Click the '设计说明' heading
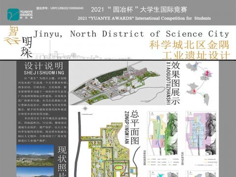This screenshot has height=177, width=236. point(44,66)
